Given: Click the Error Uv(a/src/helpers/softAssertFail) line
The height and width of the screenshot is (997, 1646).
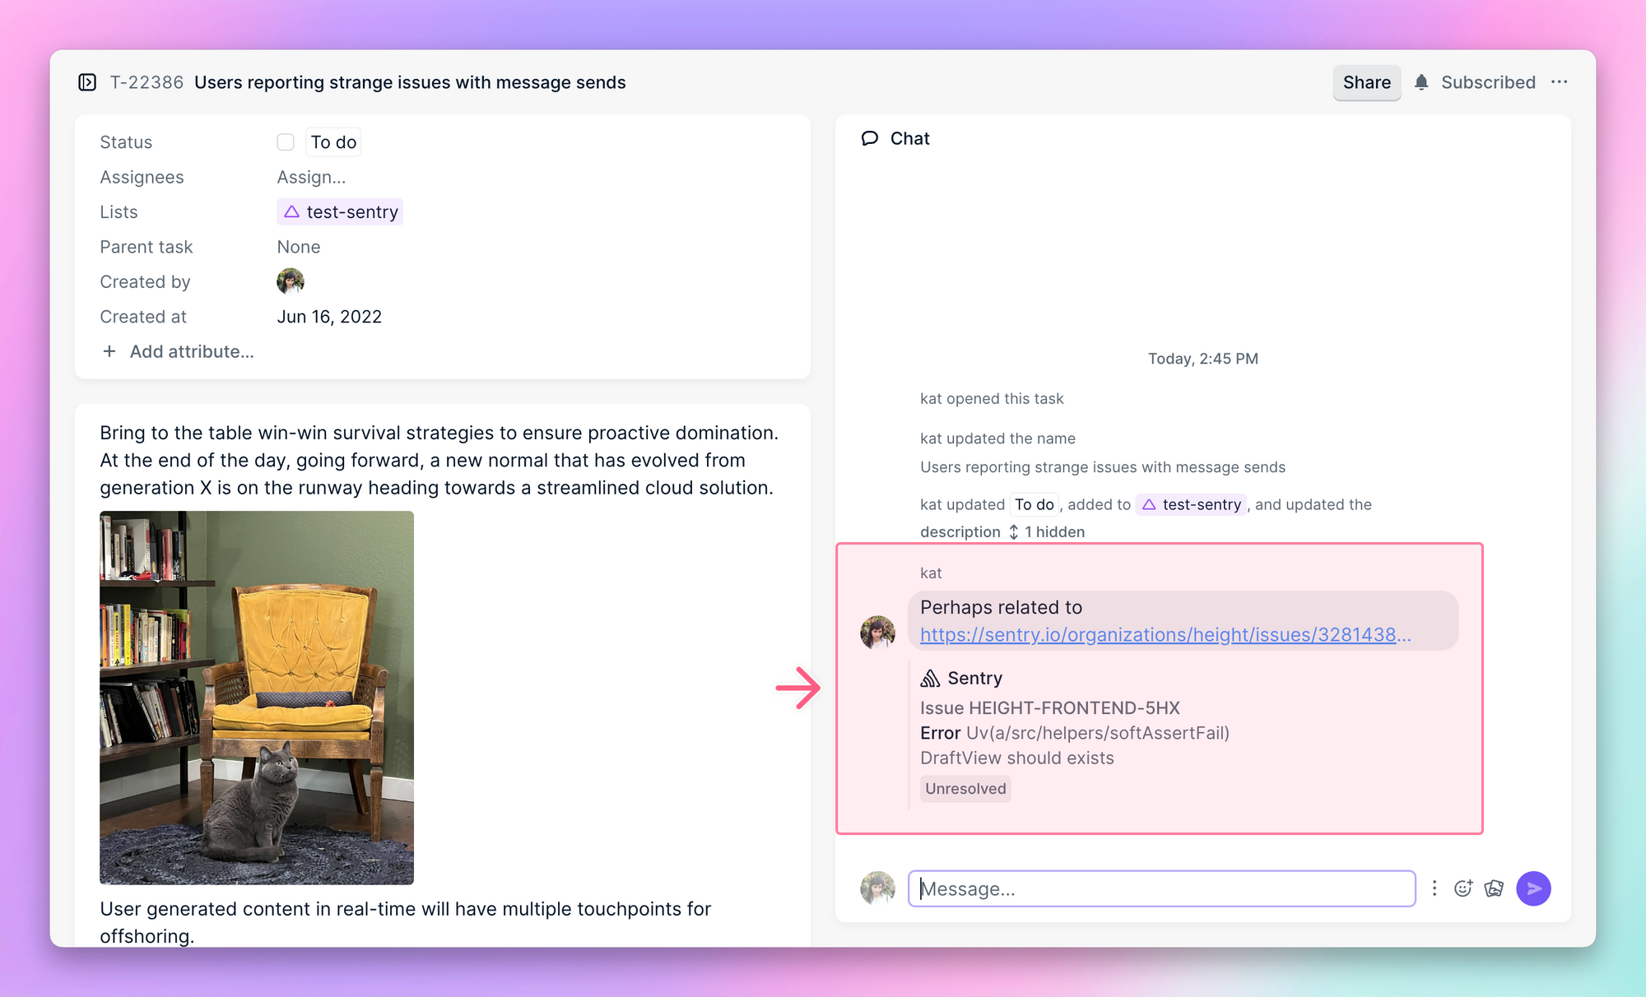Looking at the screenshot, I should coord(1075,733).
